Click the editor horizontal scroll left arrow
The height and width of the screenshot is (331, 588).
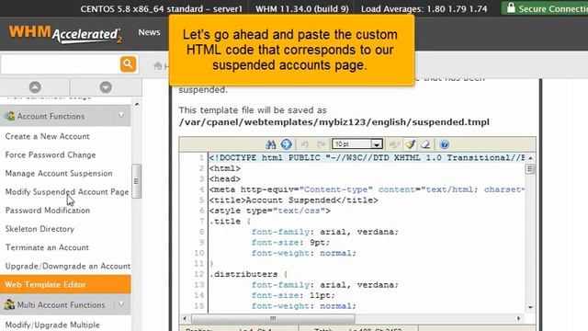coord(185,318)
